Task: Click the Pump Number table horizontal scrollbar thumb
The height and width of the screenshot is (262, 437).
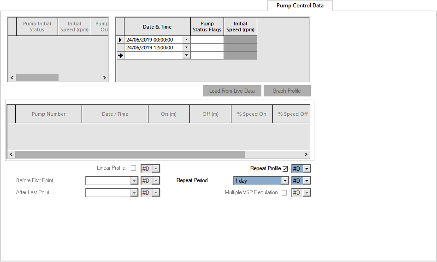Action: pyautogui.click(x=130, y=155)
